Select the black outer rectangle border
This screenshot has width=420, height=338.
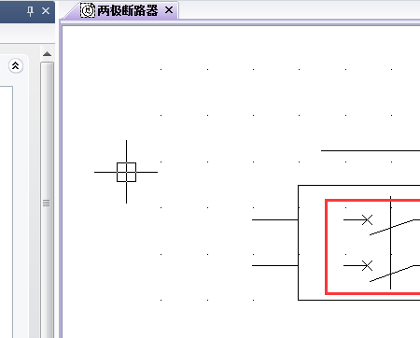(299, 243)
